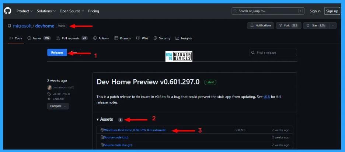Viewport: 345px width, 152px height.
Task: Select the Releases button
Action: coord(57,53)
